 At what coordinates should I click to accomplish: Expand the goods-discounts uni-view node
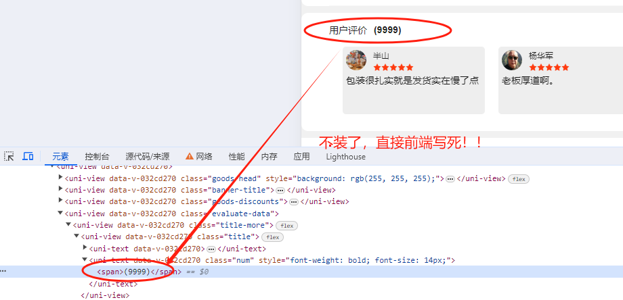[61, 200]
